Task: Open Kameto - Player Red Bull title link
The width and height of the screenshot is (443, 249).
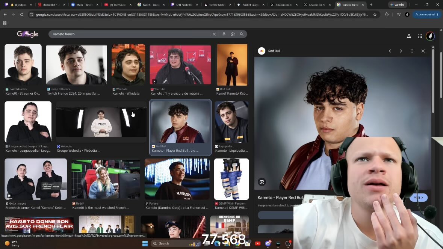Action: coord(280,198)
